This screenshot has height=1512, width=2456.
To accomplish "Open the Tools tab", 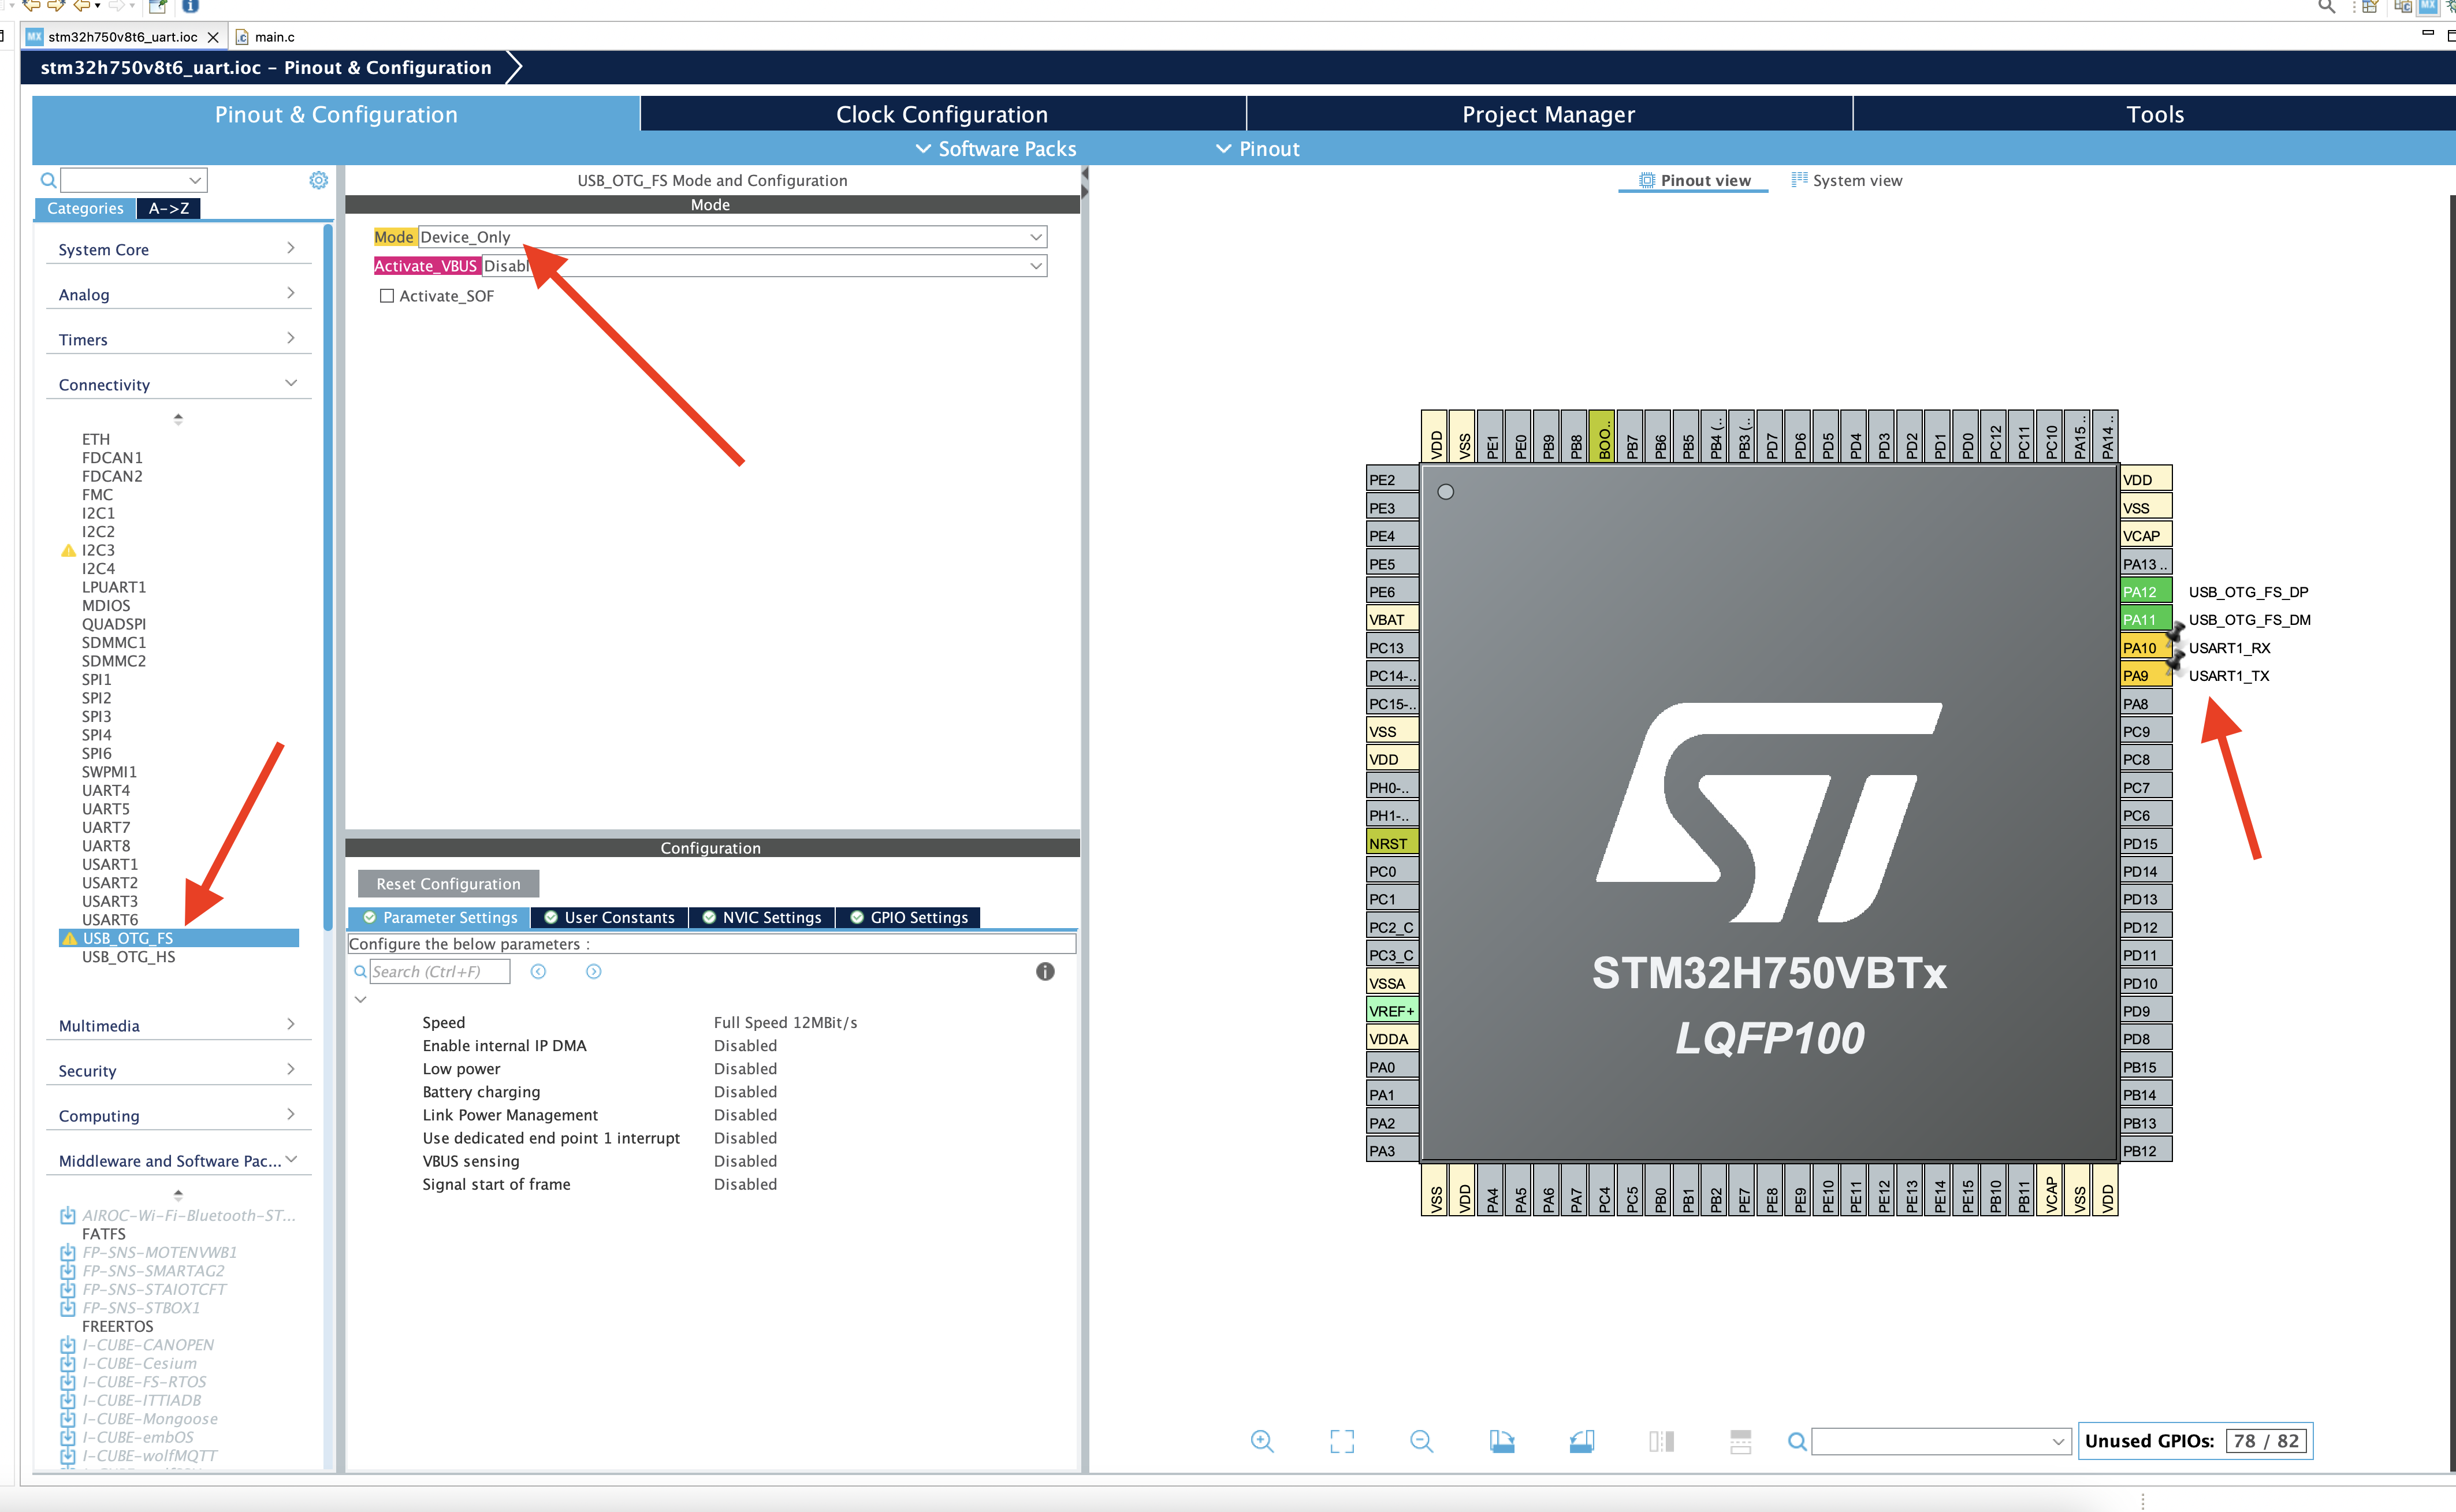I will (2154, 114).
